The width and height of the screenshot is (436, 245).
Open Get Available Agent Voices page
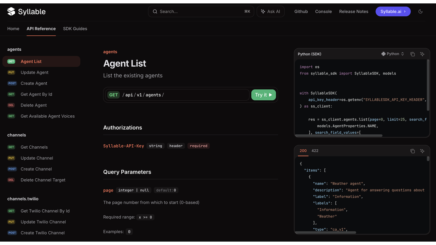click(x=48, y=116)
